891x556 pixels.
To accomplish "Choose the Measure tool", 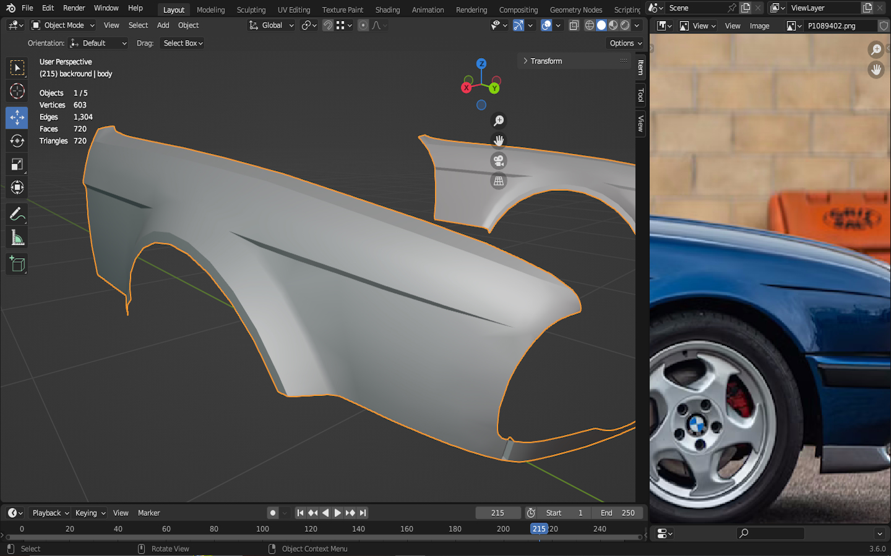I will pos(17,238).
